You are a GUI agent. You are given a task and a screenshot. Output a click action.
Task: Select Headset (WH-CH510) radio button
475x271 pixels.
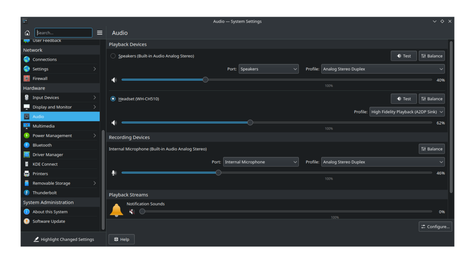pyautogui.click(x=113, y=99)
